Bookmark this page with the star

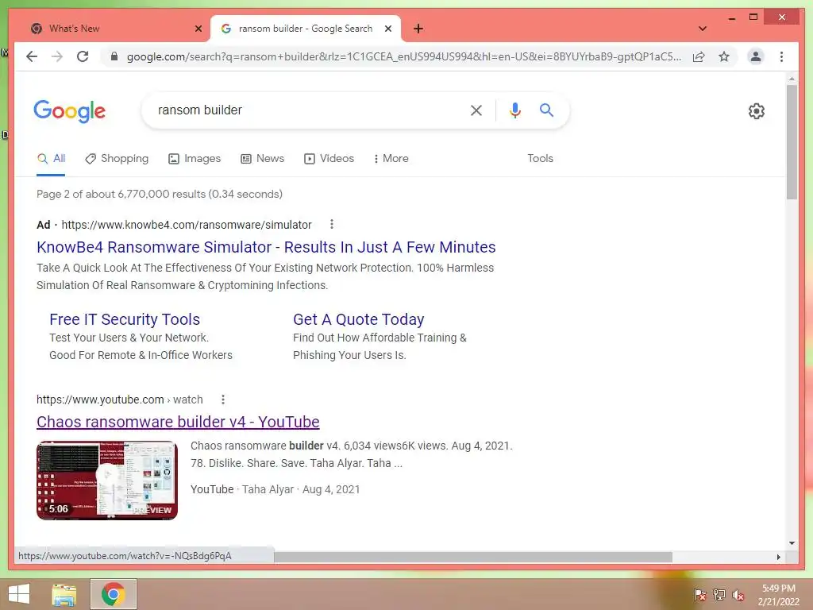[724, 56]
